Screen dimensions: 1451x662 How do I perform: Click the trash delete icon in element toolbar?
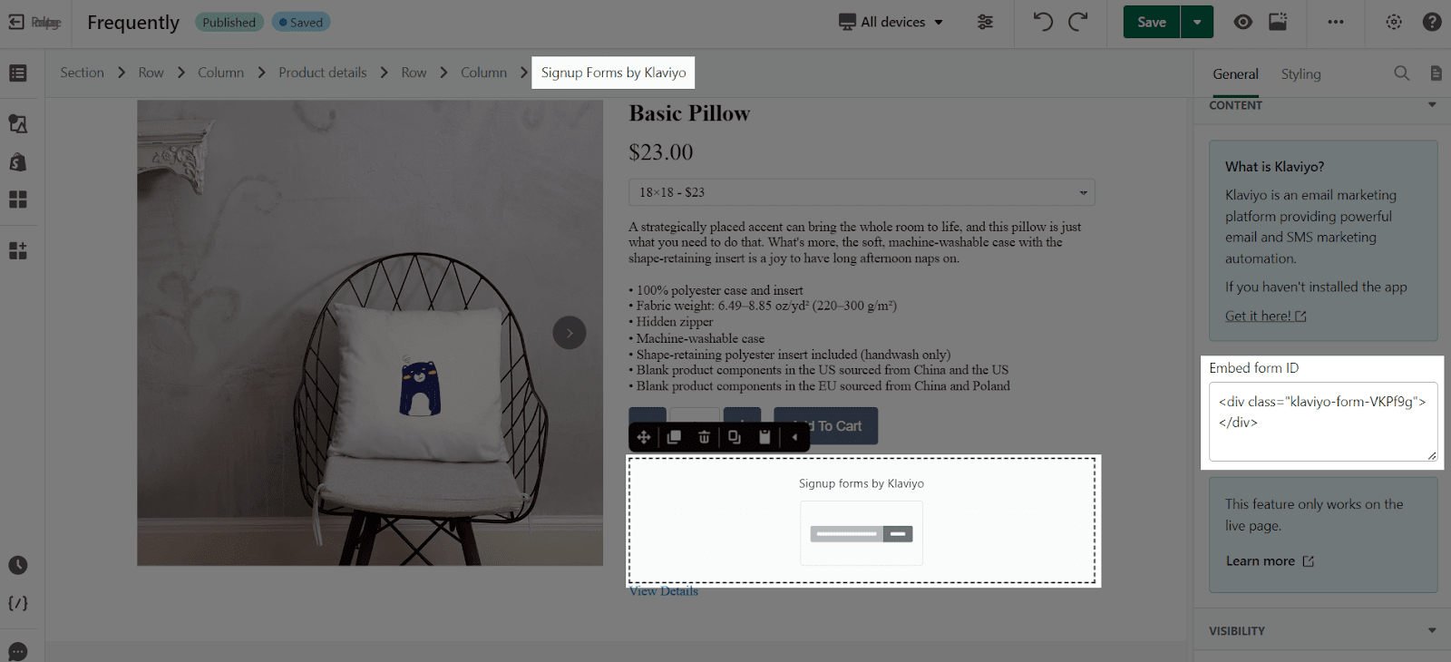tap(704, 437)
